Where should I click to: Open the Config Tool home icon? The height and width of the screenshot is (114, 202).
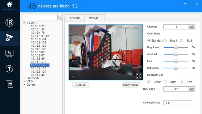(9, 5)
